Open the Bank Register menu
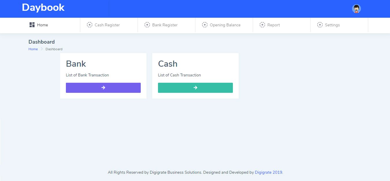 [165, 25]
